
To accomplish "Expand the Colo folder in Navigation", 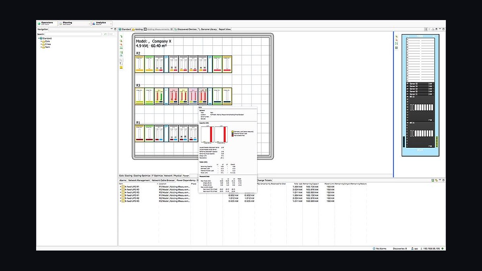I will click(x=41, y=41).
